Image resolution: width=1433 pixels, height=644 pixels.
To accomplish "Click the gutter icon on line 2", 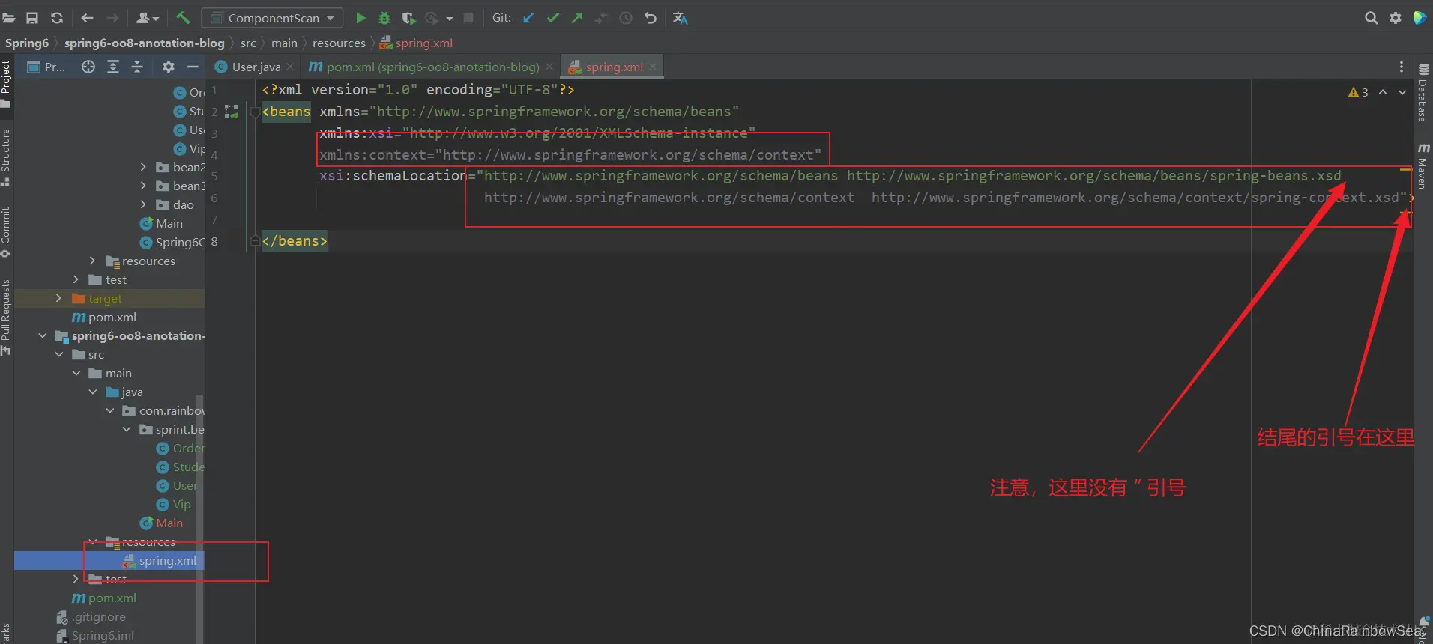I will [x=232, y=112].
